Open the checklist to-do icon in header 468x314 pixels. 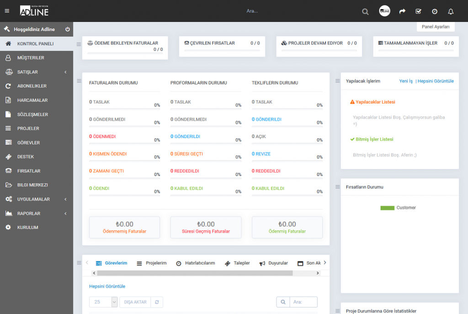[x=418, y=11]
